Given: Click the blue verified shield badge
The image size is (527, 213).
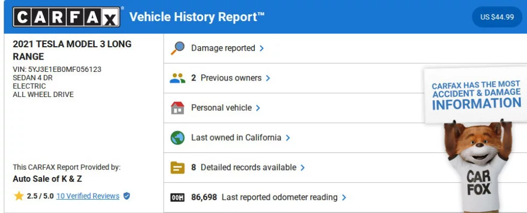Looking at the screenshot, I should click(x=127, y=196).
